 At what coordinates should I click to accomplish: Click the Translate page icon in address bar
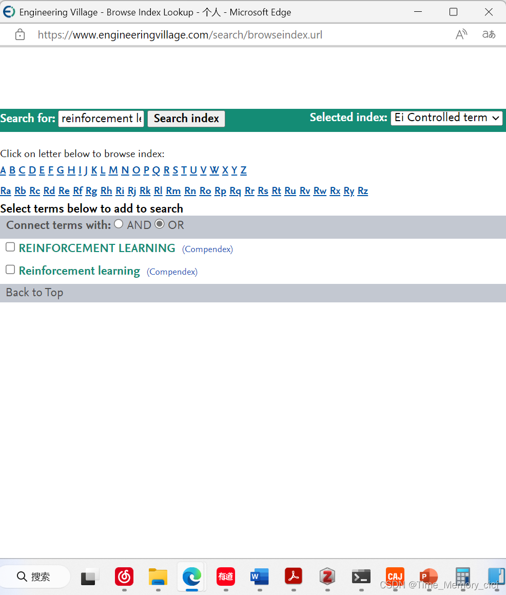pyautogui.click(x=489, y=34)
